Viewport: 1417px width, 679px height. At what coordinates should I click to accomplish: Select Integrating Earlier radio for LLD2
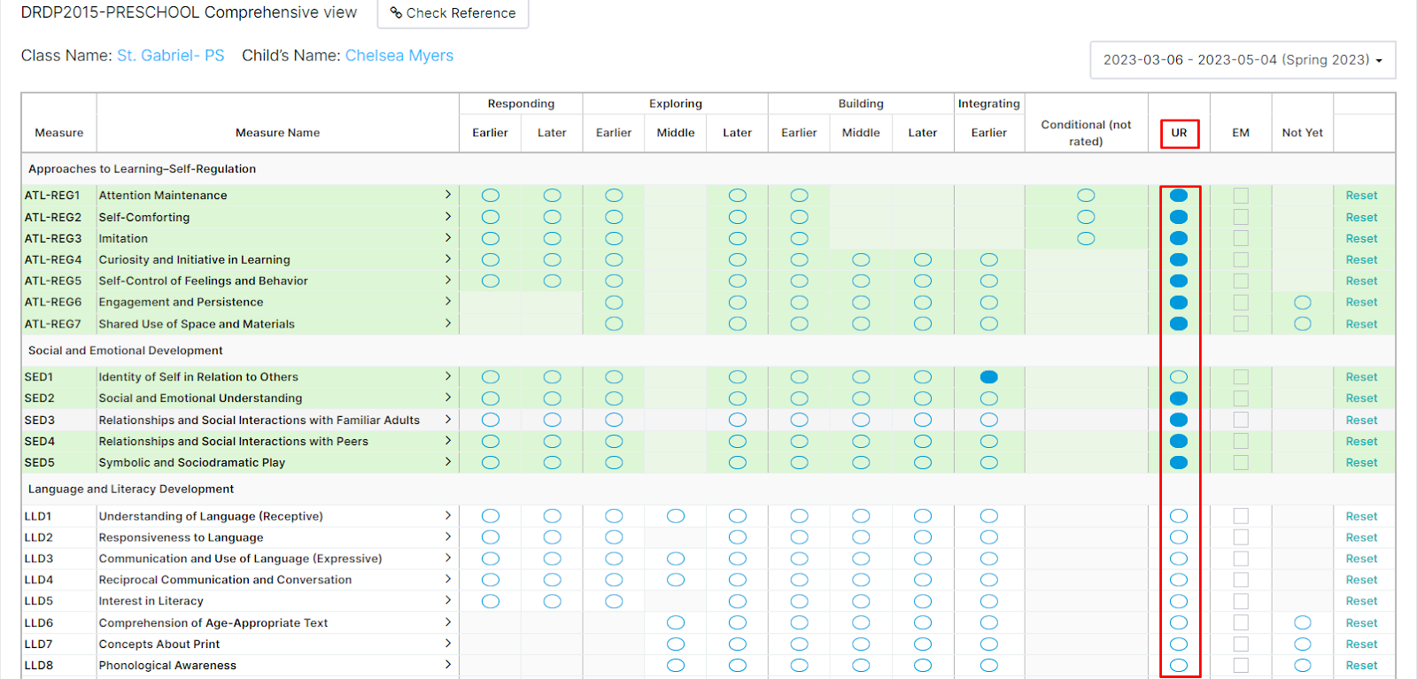tap(989, 537)
